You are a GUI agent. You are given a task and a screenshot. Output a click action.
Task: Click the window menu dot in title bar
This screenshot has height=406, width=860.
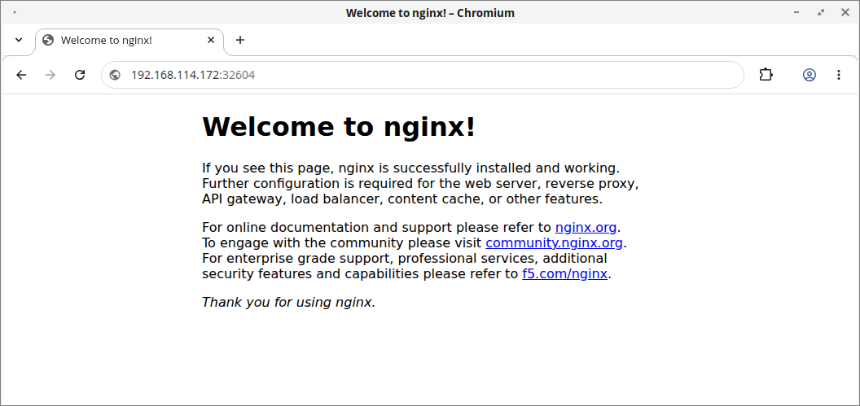pos(15,12)
